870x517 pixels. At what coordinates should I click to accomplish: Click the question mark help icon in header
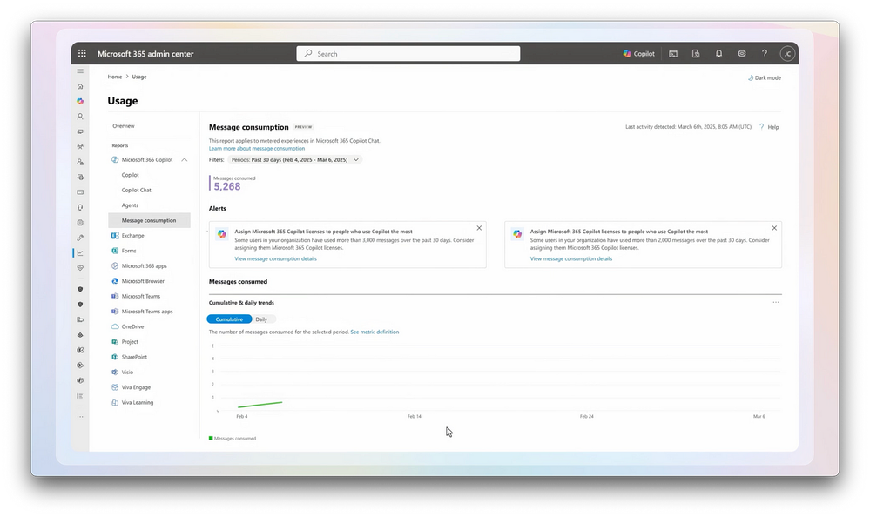pos(765,54)
